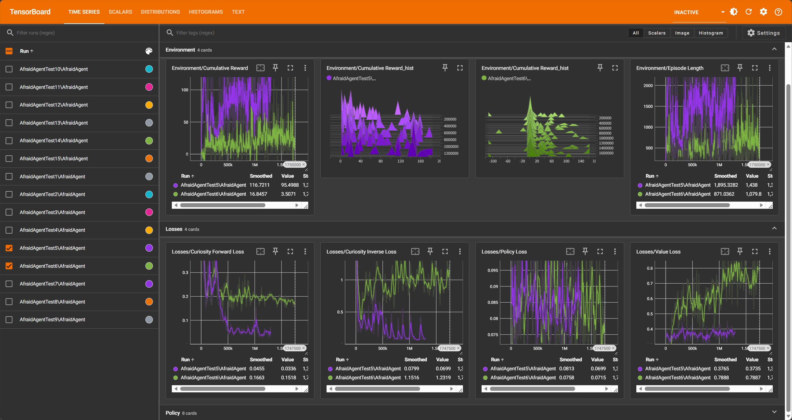Click the run color palette icon
The width and height of the screenshot is (792, 420).
[x=149, y=51]
